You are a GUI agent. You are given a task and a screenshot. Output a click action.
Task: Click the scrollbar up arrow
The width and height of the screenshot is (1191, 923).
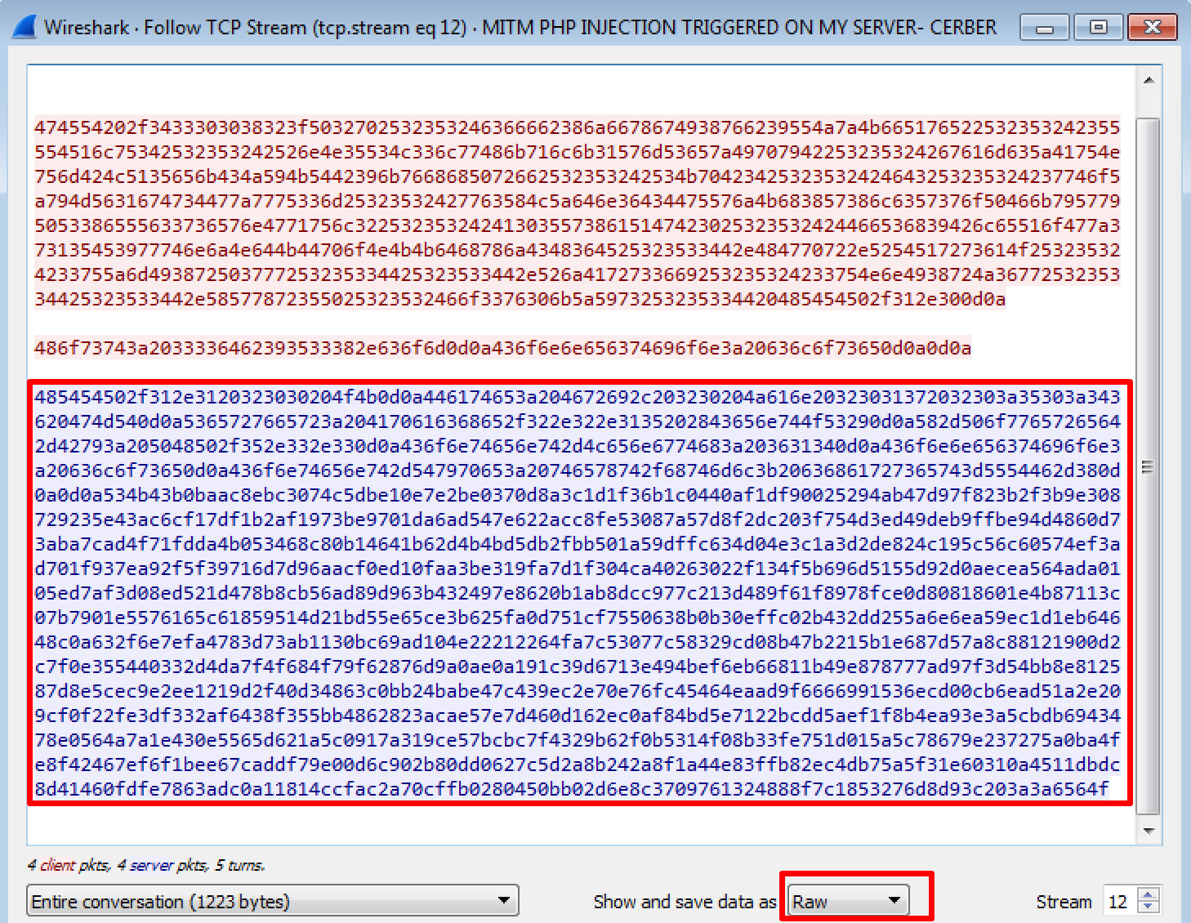pyautogui.click(x=1149, y=80)
